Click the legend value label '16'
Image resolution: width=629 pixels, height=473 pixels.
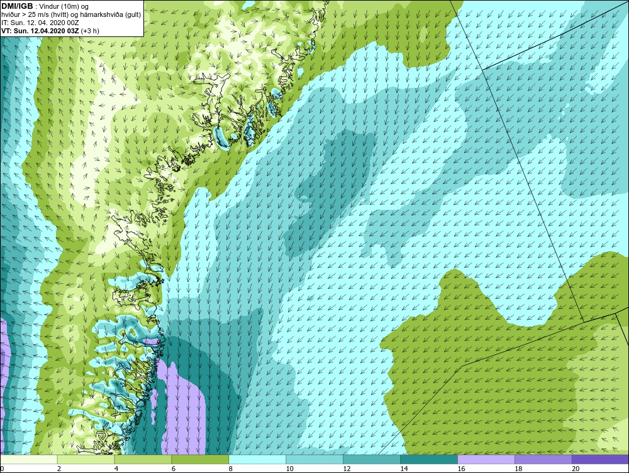(x=461, y=469)
